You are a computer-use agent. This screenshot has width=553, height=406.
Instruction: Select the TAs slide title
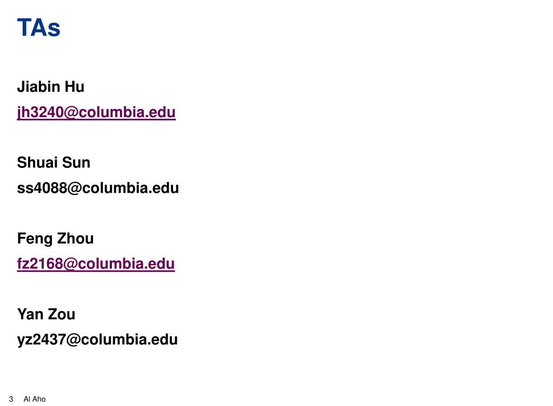39,28
